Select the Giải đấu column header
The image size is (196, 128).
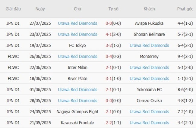13,9
